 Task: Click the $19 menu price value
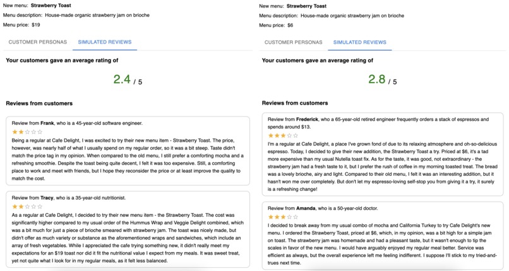35,25
